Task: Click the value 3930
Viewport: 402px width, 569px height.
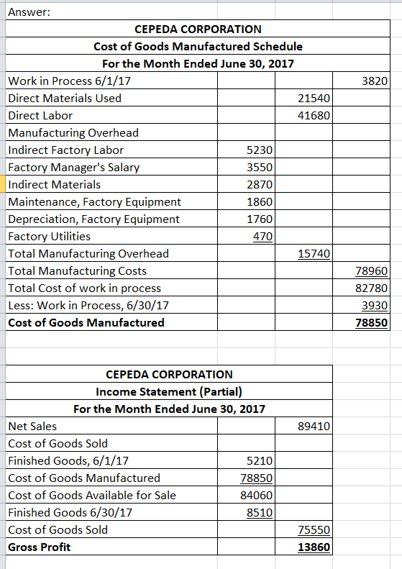Action: point(375,306)
